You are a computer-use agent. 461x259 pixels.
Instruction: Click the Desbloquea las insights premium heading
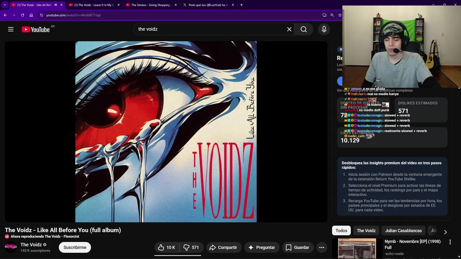(x=391, y=165)
